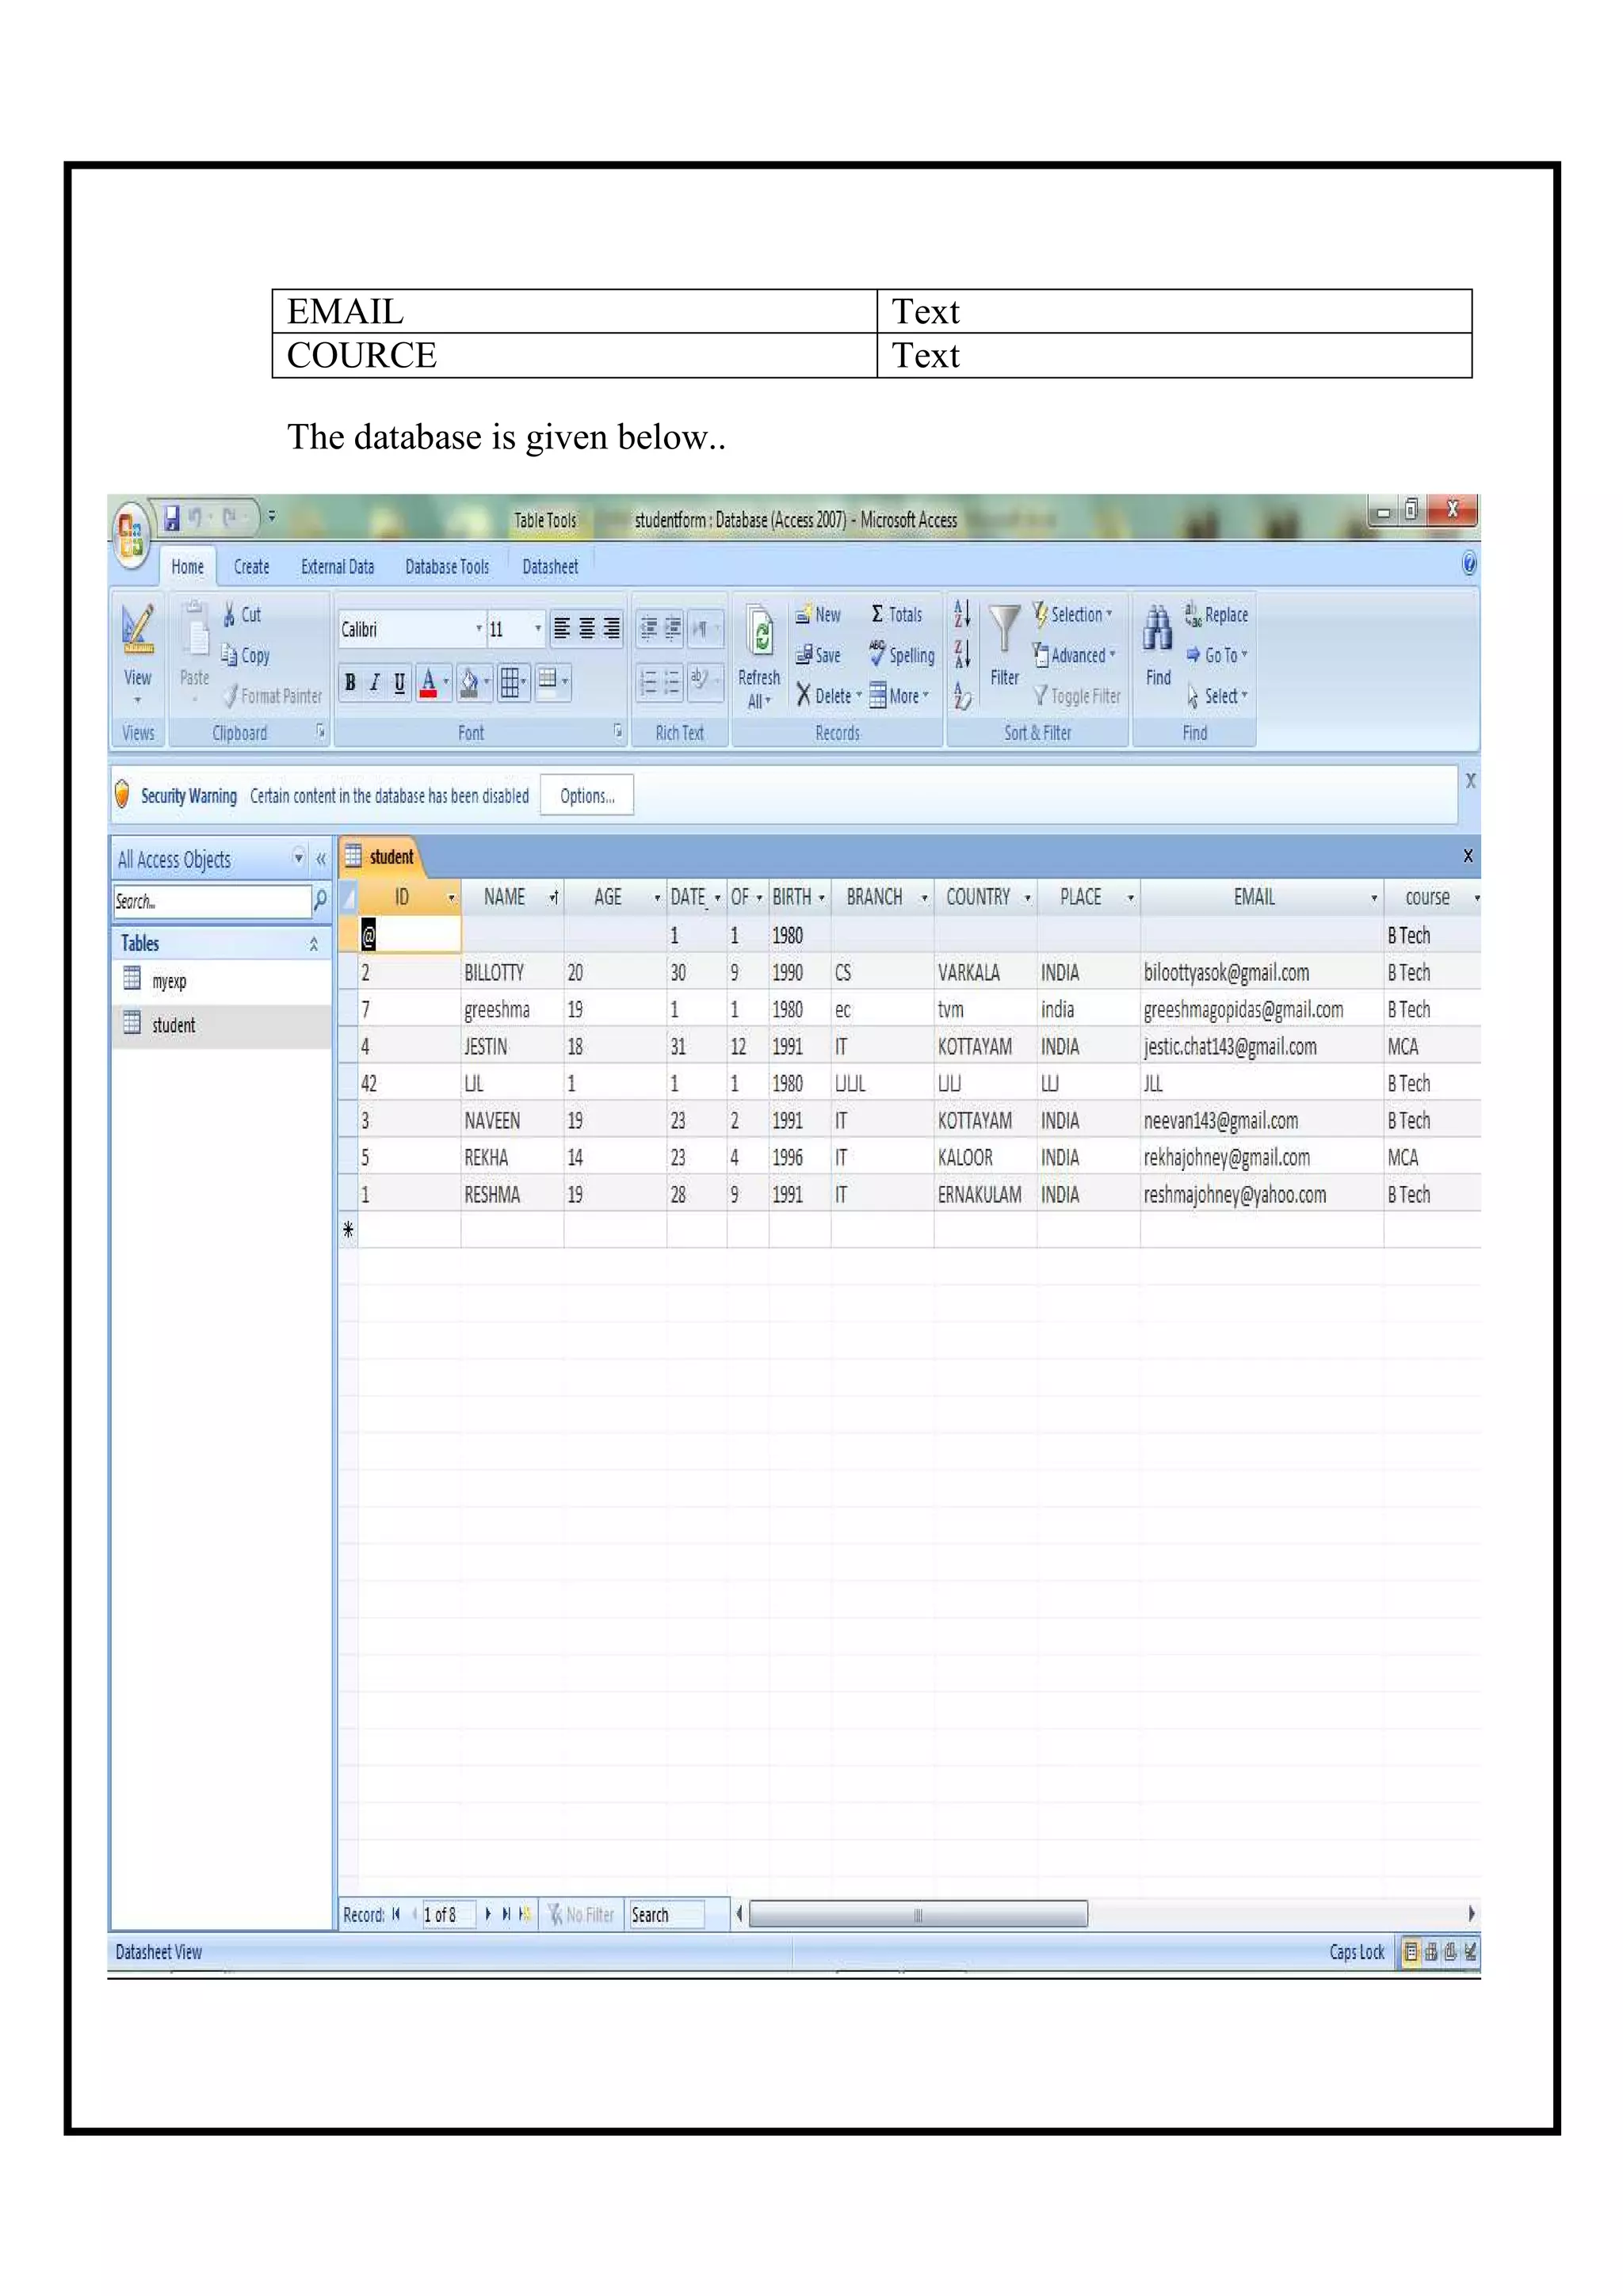The height and width of the screenshot is (2296, 1623).
Task: Clear all sorts icon
Action: click(x=962, y=695)
